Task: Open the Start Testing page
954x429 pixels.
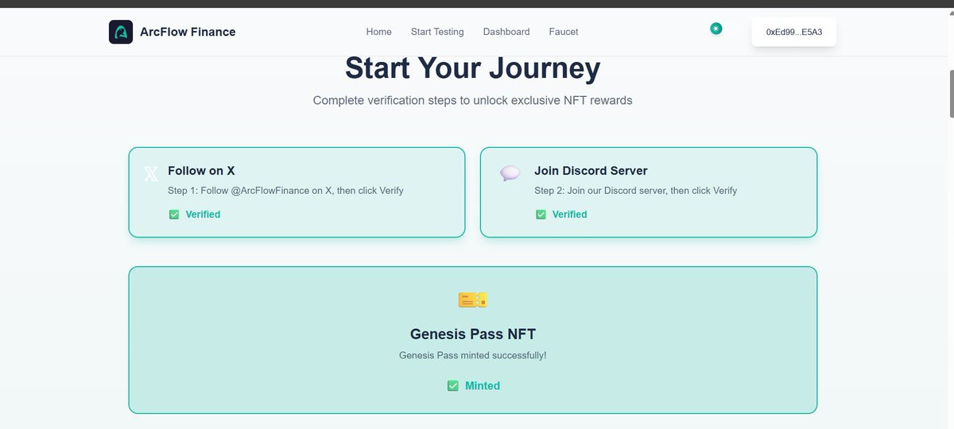Action: [x=437, y=32]
